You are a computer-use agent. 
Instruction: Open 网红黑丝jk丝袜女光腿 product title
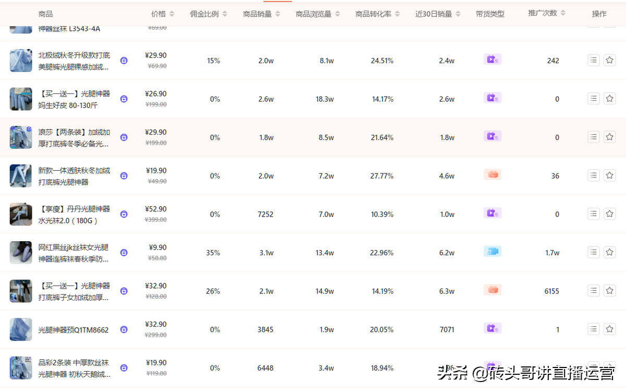coord(74,253)
